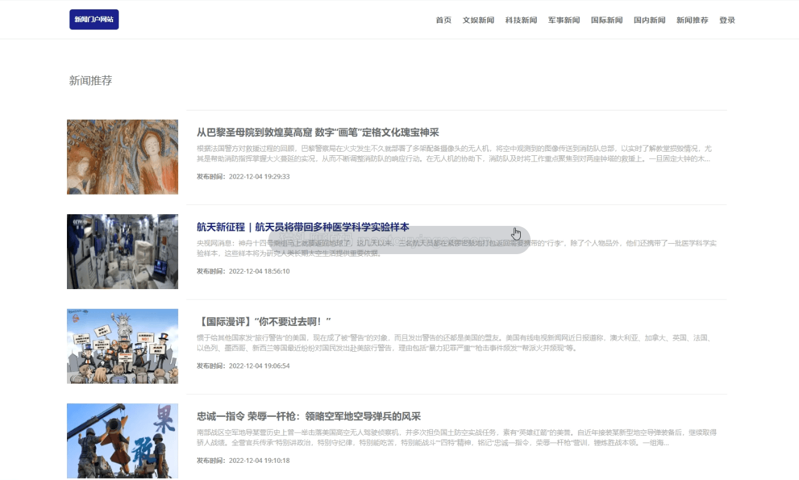Viewport: 799px width, 480px height.
Task: Click summary text starting 南部战区空军
Action: click(456, 437)
